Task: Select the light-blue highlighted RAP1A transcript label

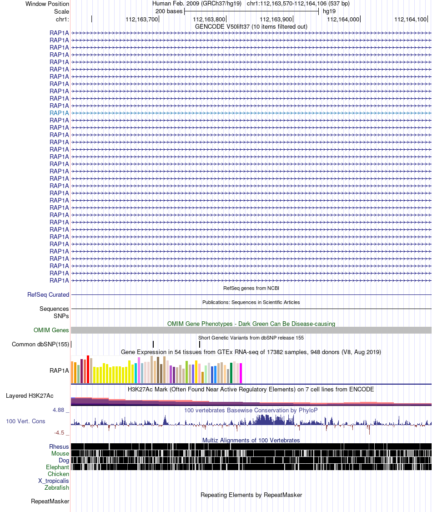Action: click(60, 113)
